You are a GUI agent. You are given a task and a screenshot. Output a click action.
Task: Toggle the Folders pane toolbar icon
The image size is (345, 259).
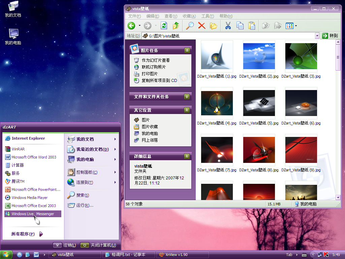pos(213,26)
